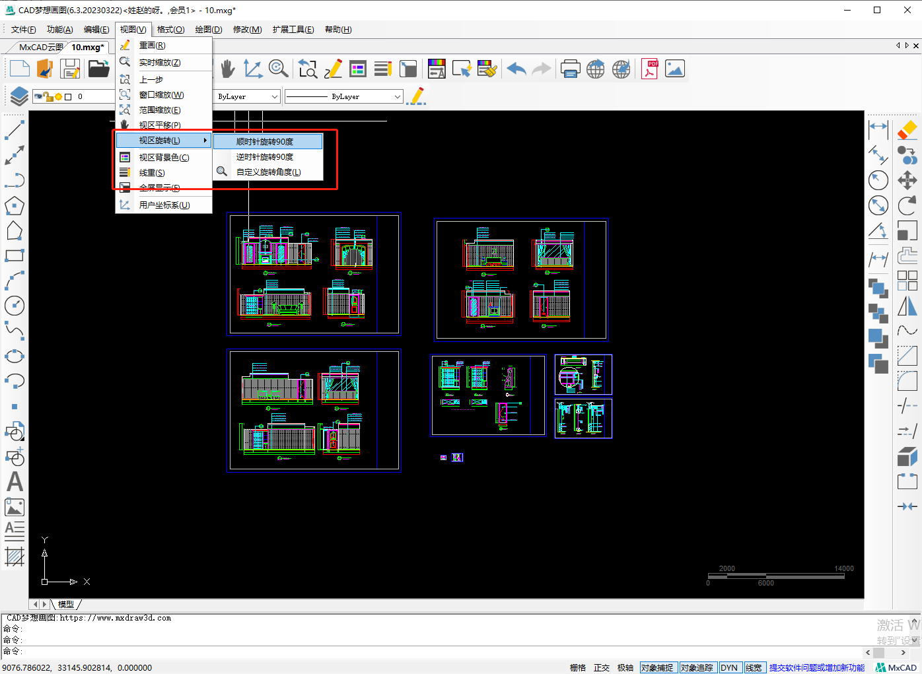The image size is (922, 674).
Task: Open the Layer manager stack icon
Action: point(19,96)
